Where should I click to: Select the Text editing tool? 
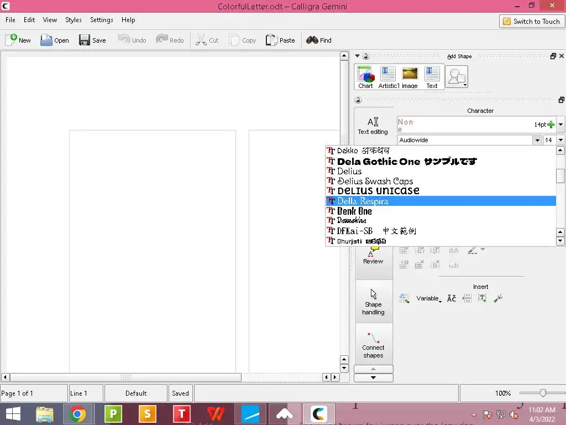[x=373, y=126]
